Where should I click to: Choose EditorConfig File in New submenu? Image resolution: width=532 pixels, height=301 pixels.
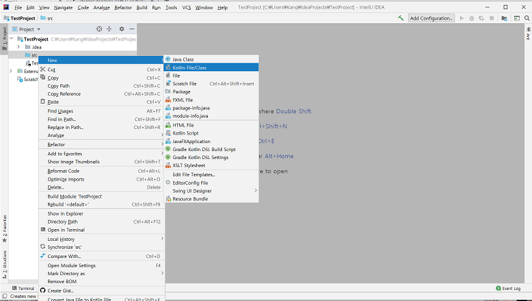pos(211,182)
